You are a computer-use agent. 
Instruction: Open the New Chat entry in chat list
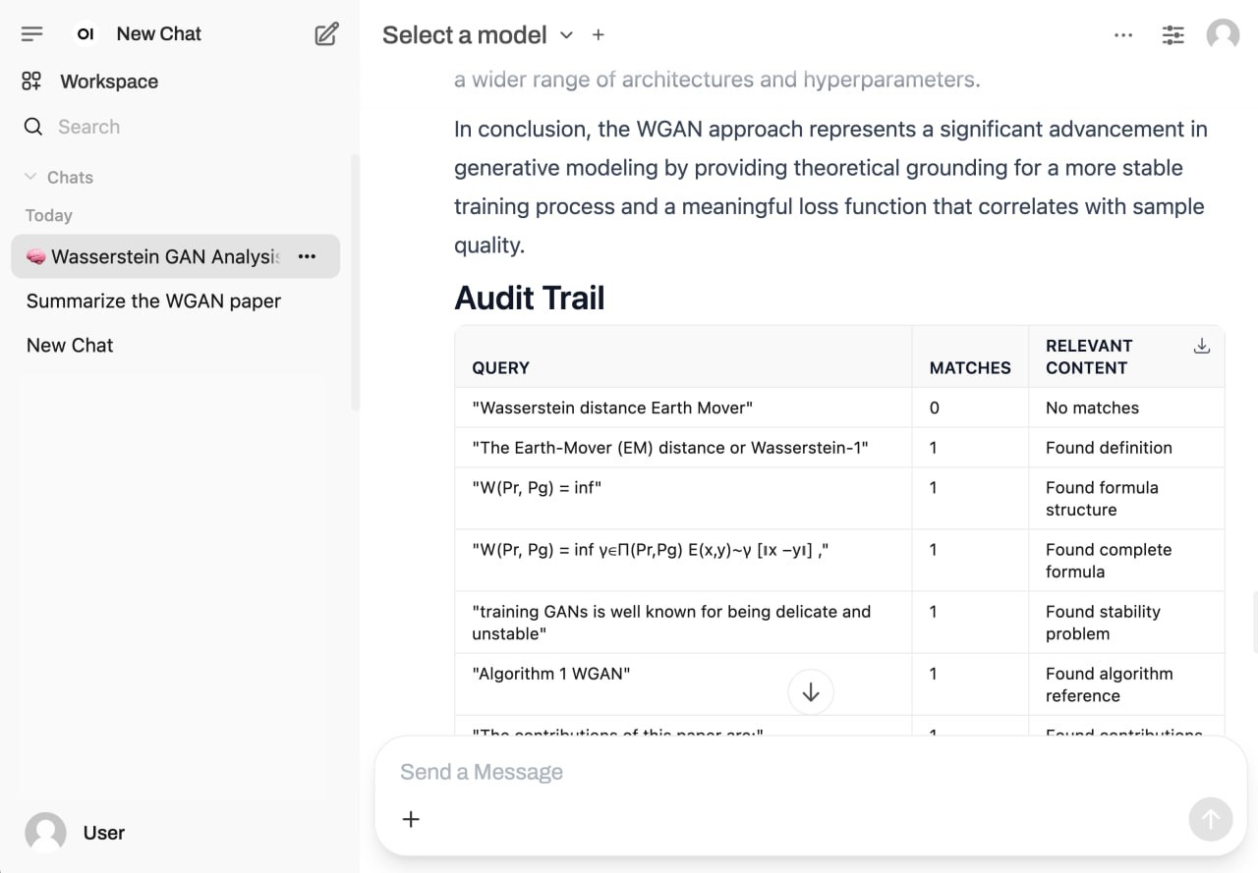click(x=70, y=346)
